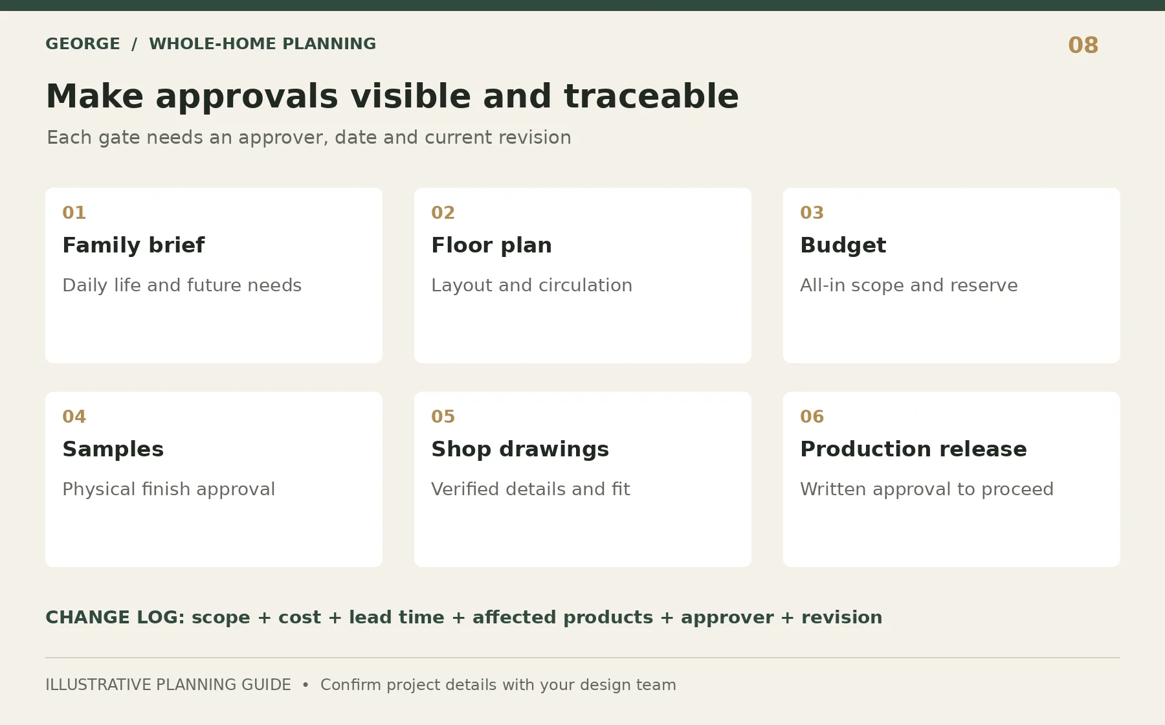The image size is (1165, 725).
Task: Click the number 04 above Samples
Action: 74,417
